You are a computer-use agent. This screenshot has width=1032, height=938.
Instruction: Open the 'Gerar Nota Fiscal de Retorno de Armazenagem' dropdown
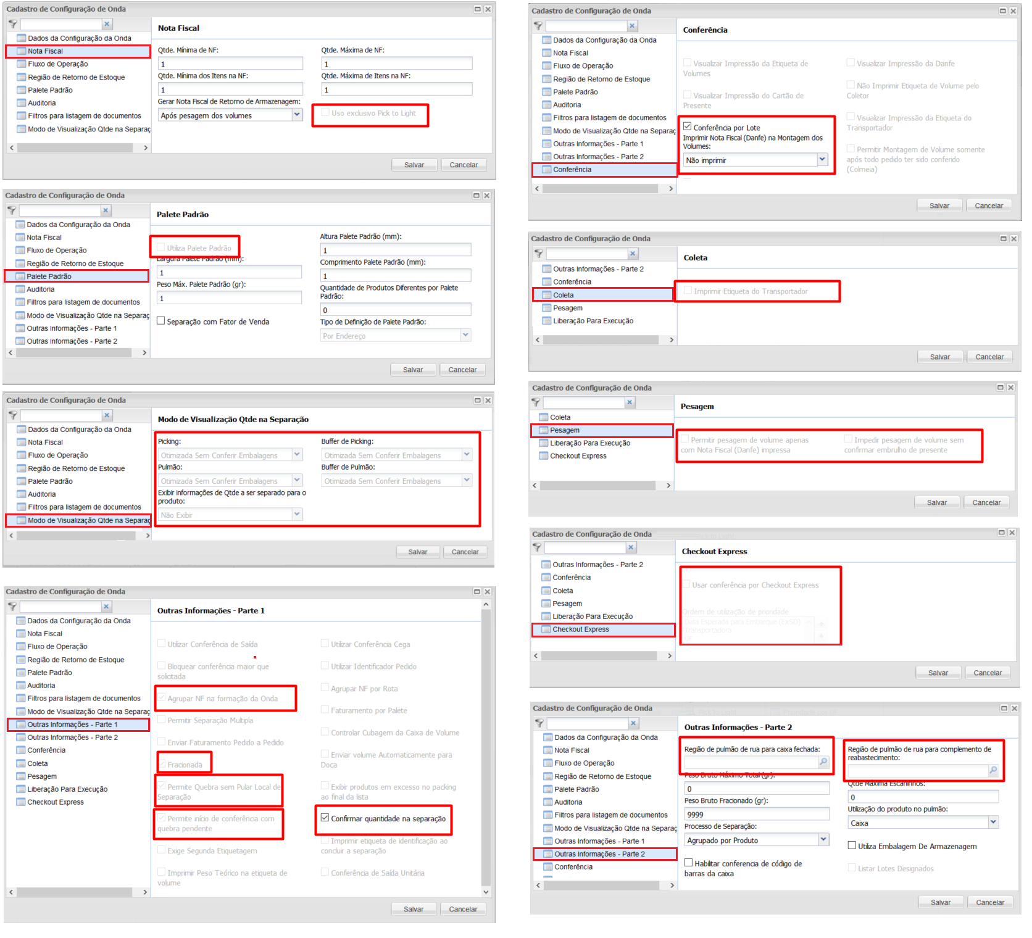pos(297,115)
